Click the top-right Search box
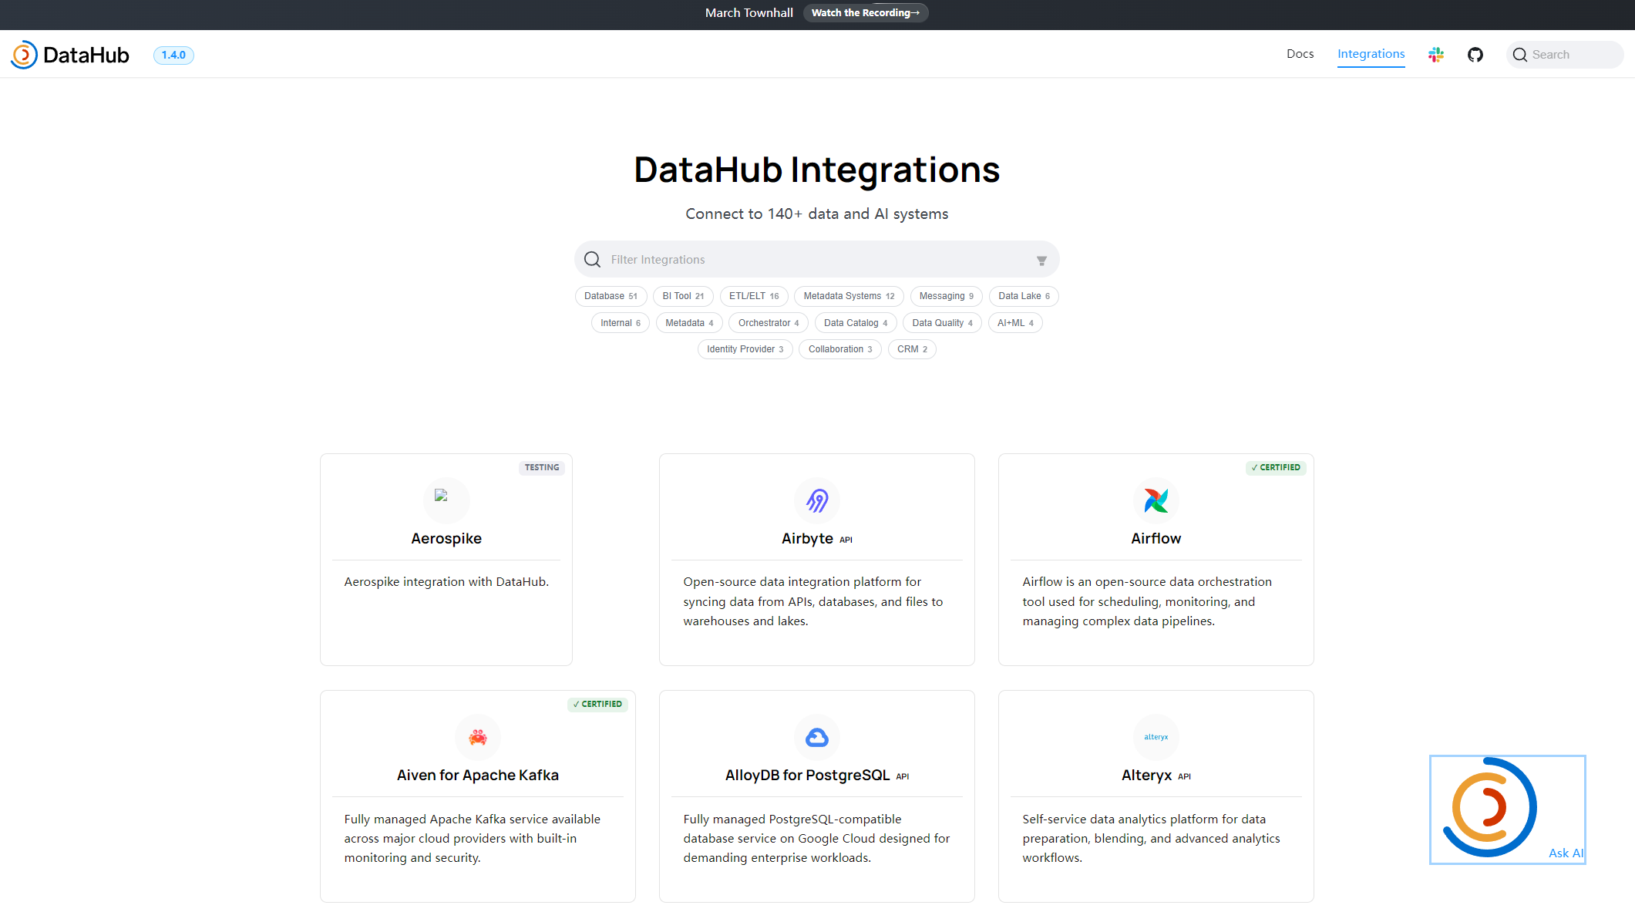This screenshot has height=912, width=1635. tap(1565, 55)
